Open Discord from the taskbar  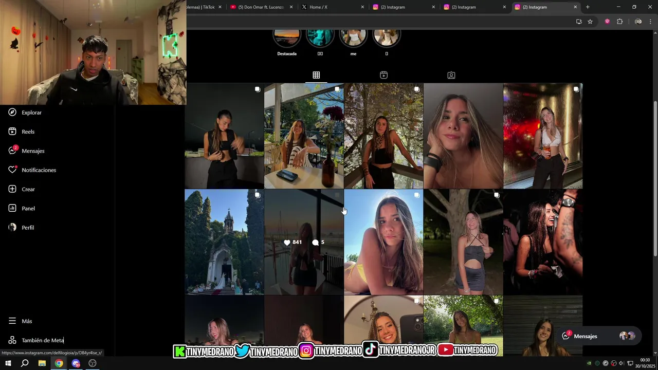pos(76,363)
